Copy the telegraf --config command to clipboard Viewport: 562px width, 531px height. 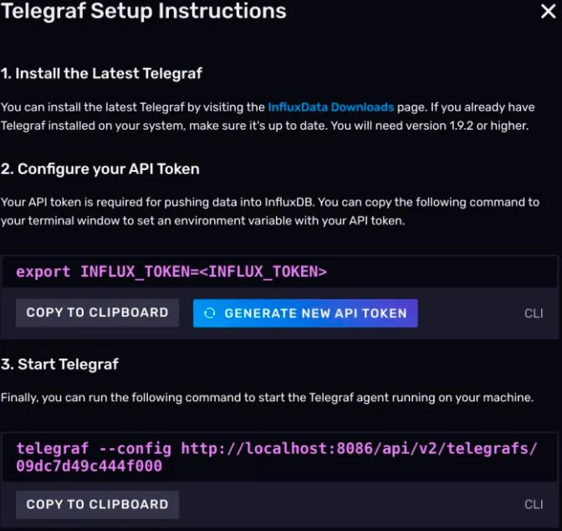click(97, 504)
